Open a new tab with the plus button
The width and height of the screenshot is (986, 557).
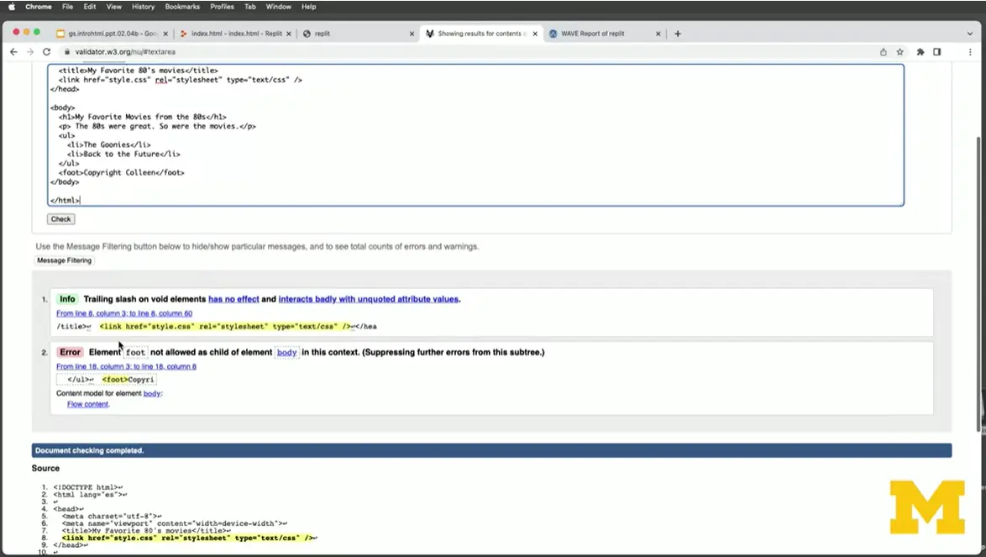point(677,34)
